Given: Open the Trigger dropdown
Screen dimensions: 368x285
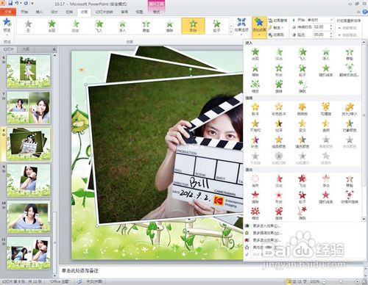Looking at the screenshot, I should click(276, 27).
